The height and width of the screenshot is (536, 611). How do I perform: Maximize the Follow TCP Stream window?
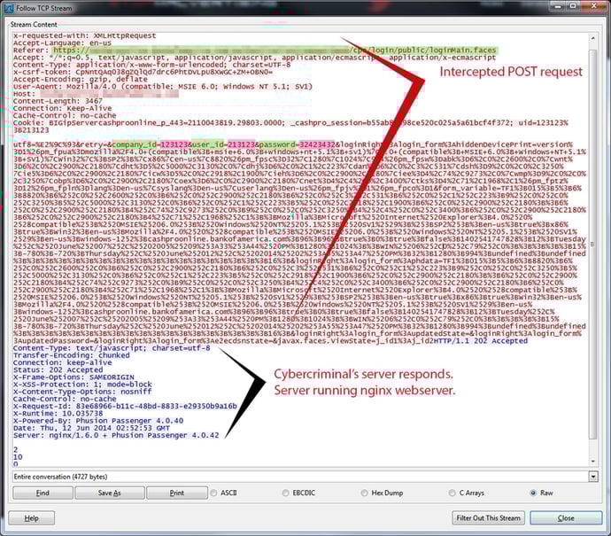[571, 7]
